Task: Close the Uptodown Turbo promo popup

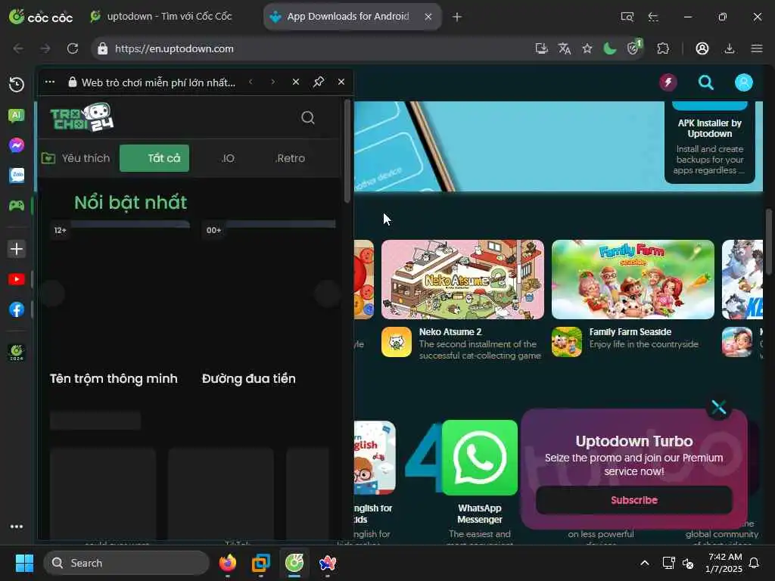Action: point(718,407)
